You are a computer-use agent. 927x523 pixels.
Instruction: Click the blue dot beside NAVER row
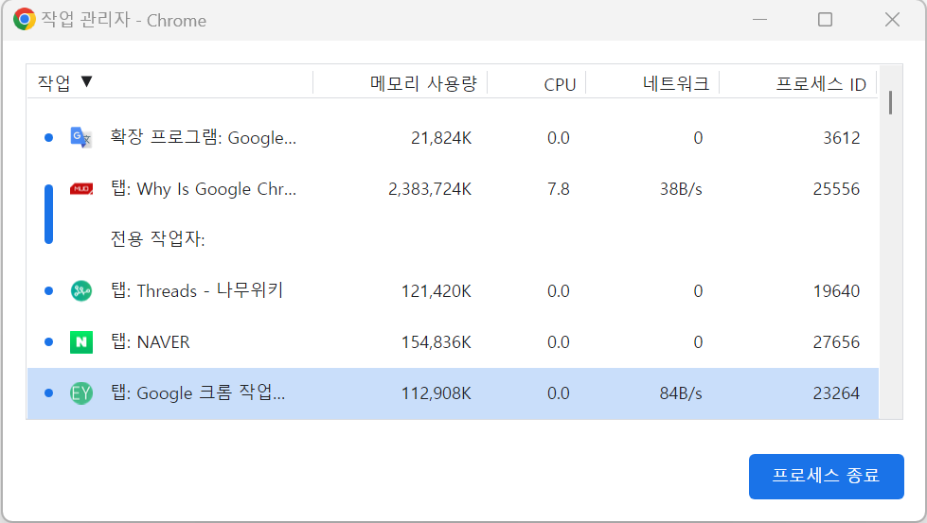[48, 341]
